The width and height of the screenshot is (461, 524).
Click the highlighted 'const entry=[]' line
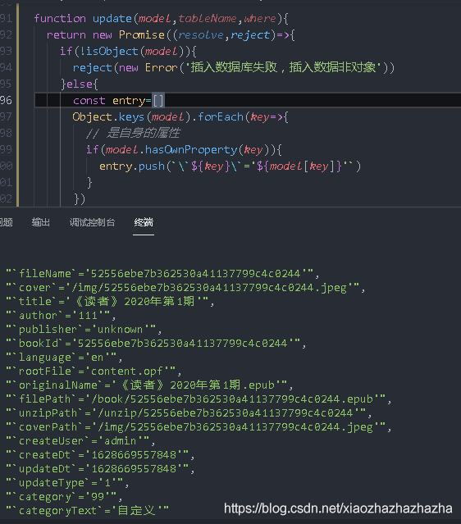tap(118, 100)
